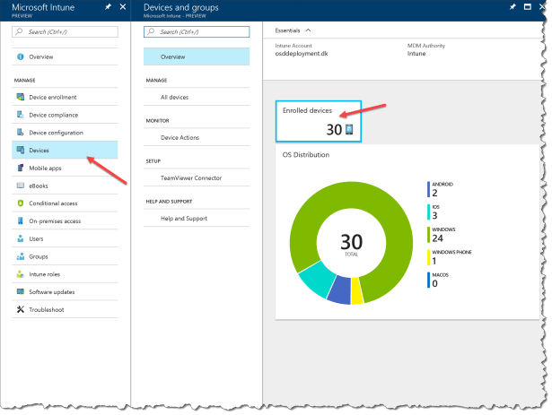The width and height of the screenshot is (552, 415).
Task: Click the Troubleshoot wrench icon
Action: [x=20, y=309]
